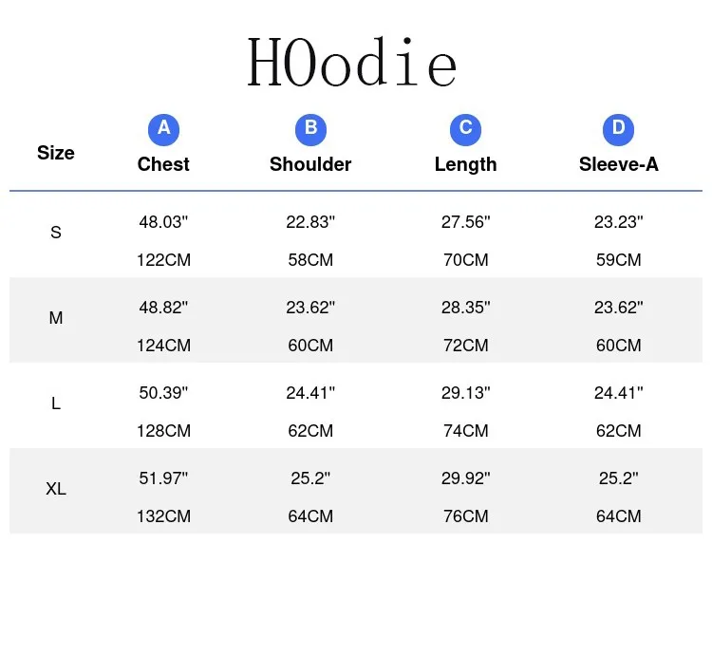Select the S size row label
This screenshot has height=656, width=712.
(x=56, y=233)
